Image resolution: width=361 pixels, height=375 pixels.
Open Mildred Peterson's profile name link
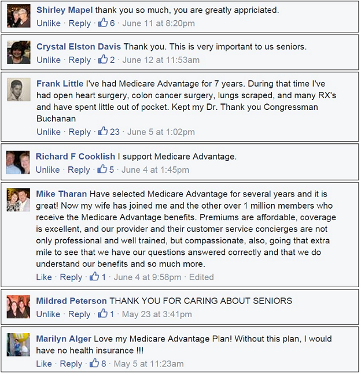tap(71, 301)
